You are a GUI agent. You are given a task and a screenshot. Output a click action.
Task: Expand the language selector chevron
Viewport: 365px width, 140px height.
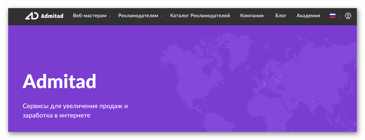tap(339, 16)
